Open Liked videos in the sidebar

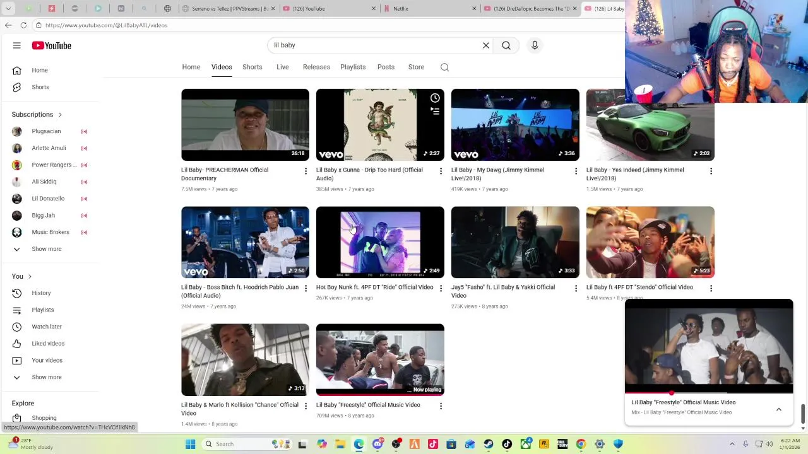click(x=49, y=344)
